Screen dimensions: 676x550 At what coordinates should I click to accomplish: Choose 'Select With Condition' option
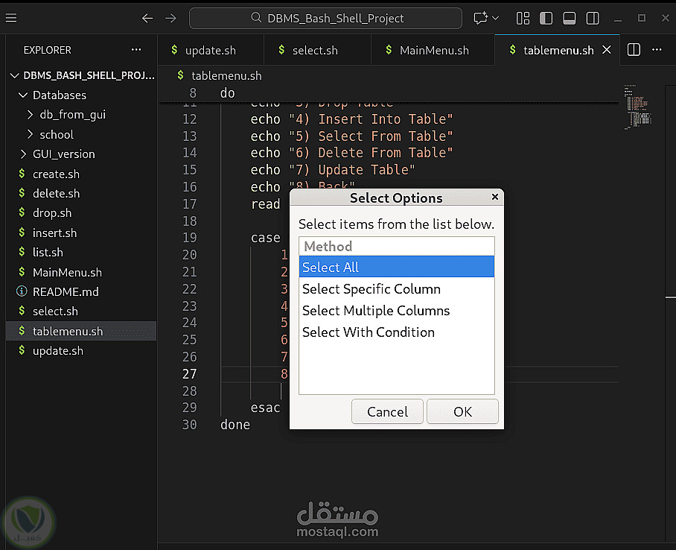[397, 332]
